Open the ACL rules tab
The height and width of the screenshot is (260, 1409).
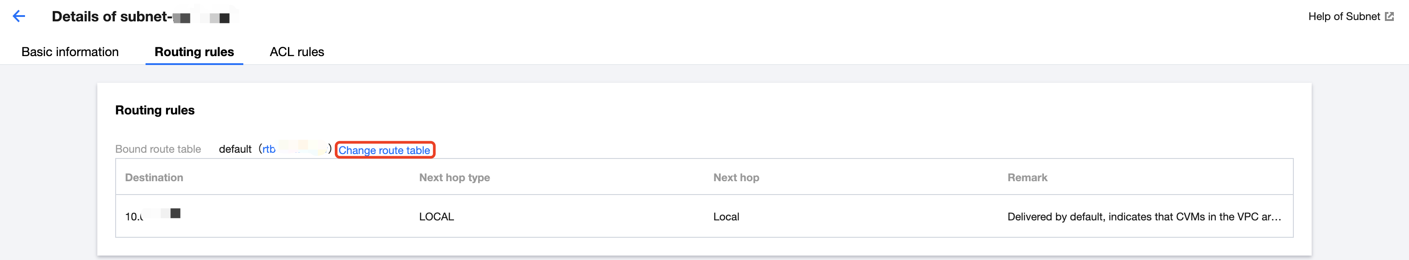click(297, 52)
